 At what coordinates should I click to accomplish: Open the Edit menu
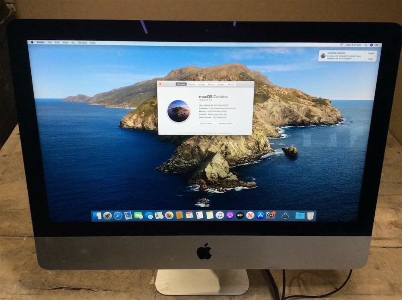click(x=57, y=43)
